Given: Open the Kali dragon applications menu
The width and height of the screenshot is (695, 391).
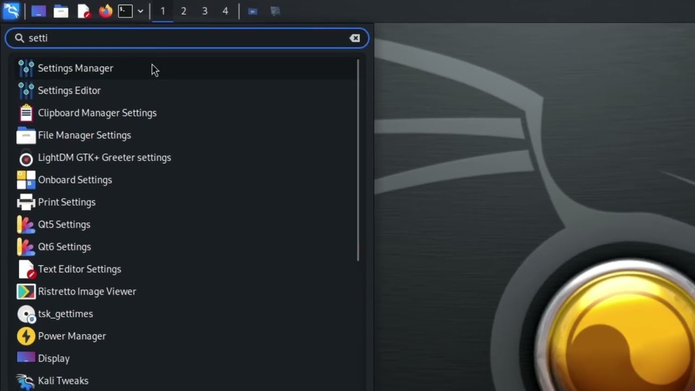Looking at the screenshot, I should [11, 11].
